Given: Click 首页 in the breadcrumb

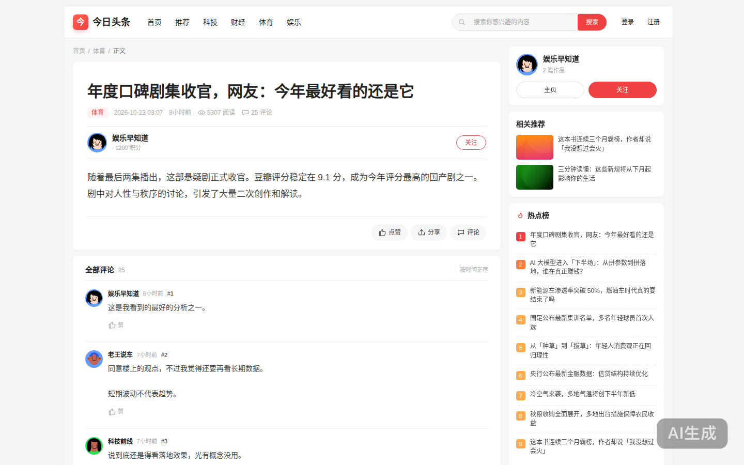Looking at the screenshot, I should pyautogui.click(x=79, y=51).
